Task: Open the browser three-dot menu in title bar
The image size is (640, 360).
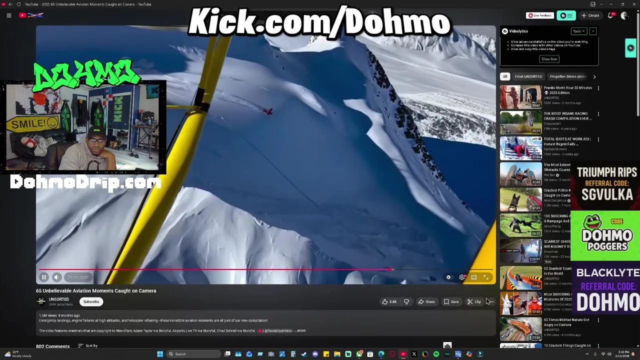Action: click(602, 4)
